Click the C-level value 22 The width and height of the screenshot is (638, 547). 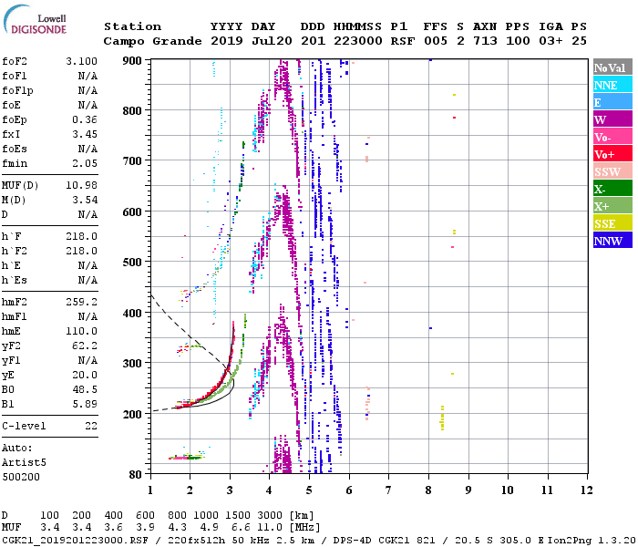[x=91, y=426]
